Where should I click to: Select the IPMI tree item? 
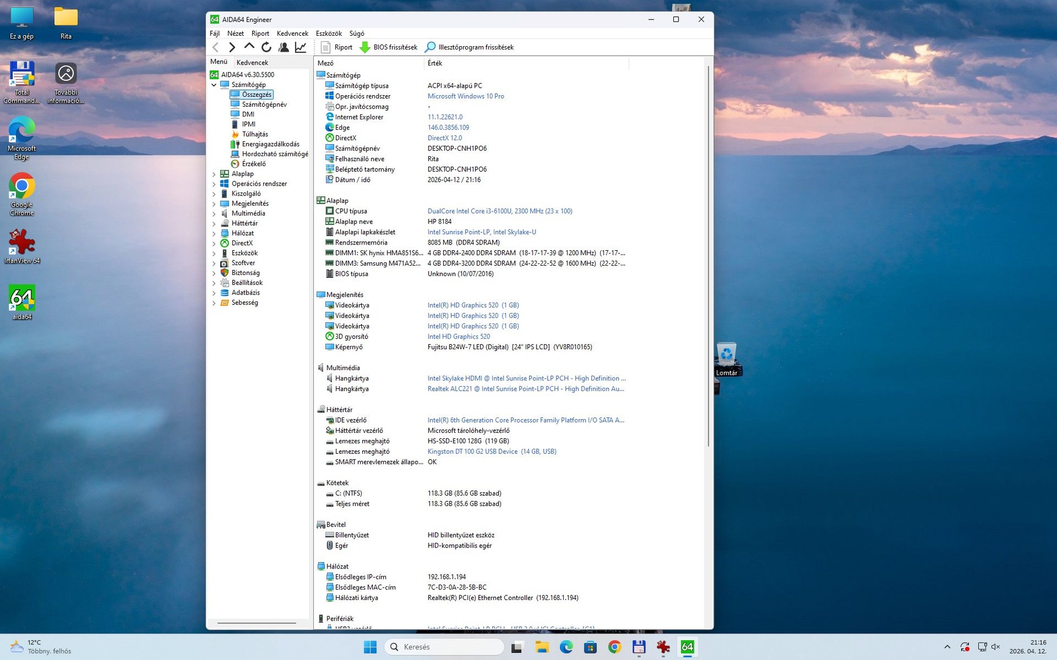[x=249, y=124]
